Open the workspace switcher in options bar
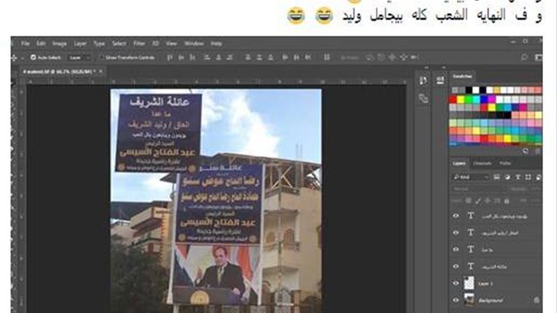 (x=538, y=57)
